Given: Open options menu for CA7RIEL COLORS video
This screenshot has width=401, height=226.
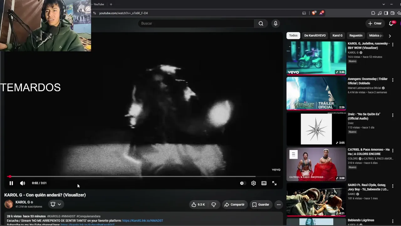Looking at the screenshot, I should 393,151.
